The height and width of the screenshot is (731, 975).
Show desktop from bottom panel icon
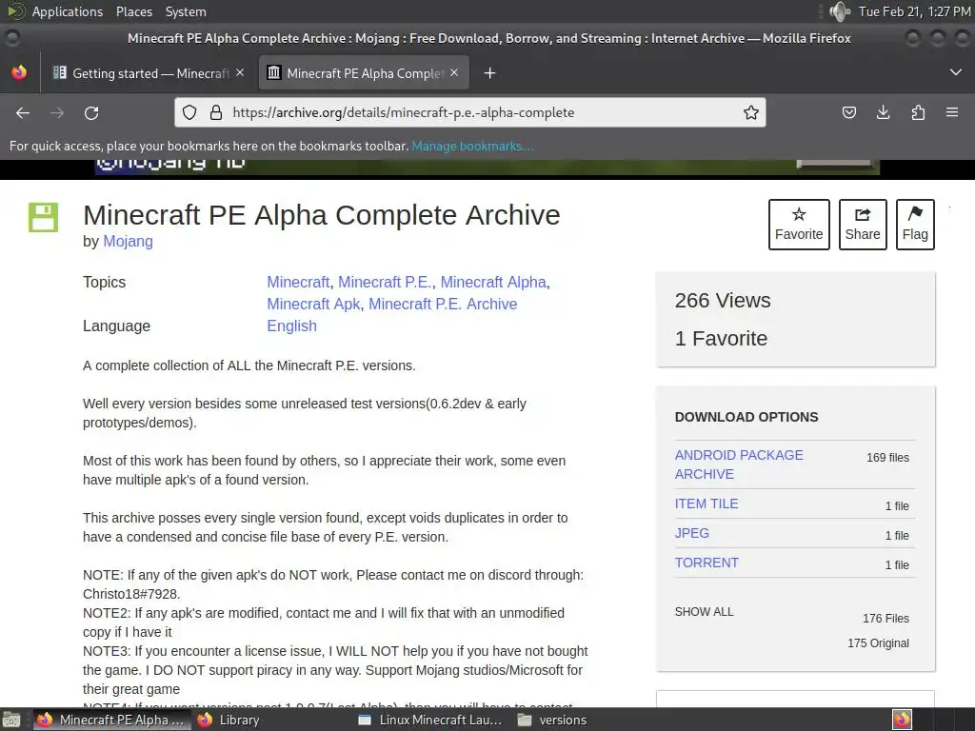click(11, 720)
